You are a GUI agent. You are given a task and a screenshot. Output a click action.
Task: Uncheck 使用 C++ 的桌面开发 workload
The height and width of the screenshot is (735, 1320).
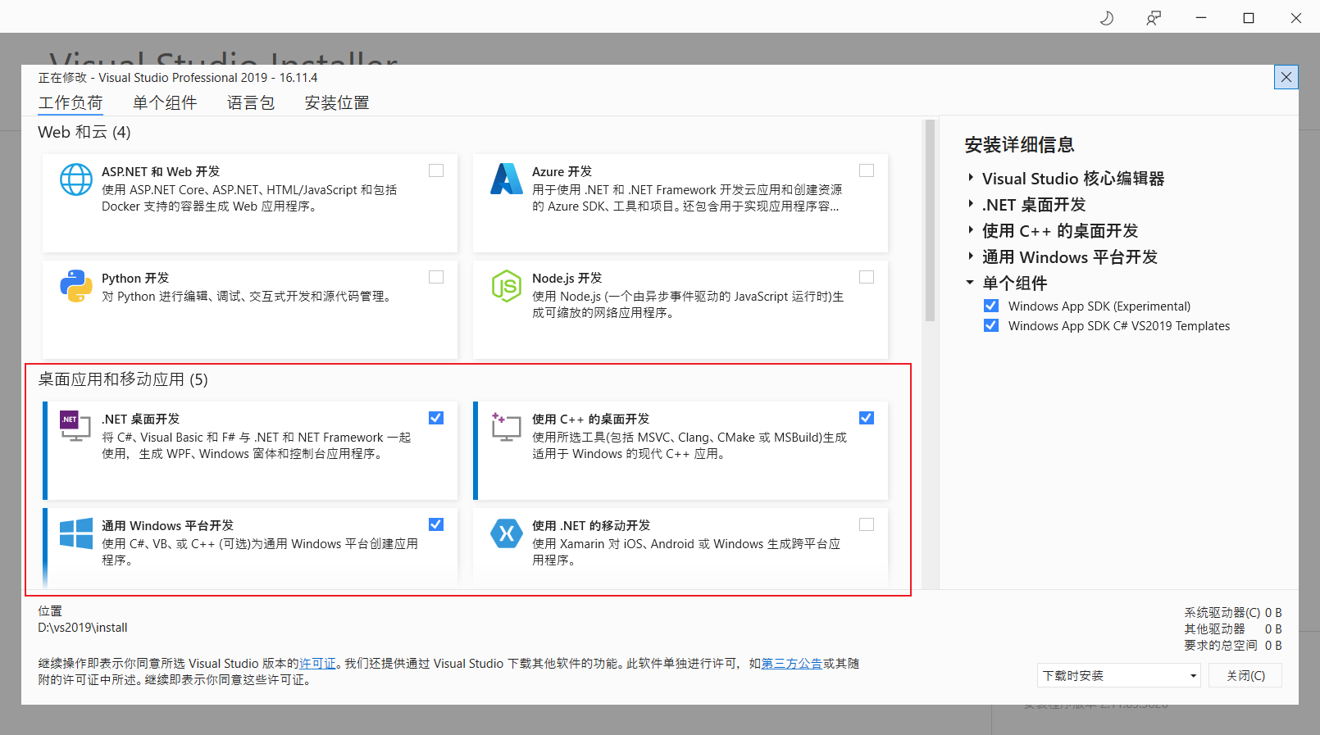(x=867, y=418)
